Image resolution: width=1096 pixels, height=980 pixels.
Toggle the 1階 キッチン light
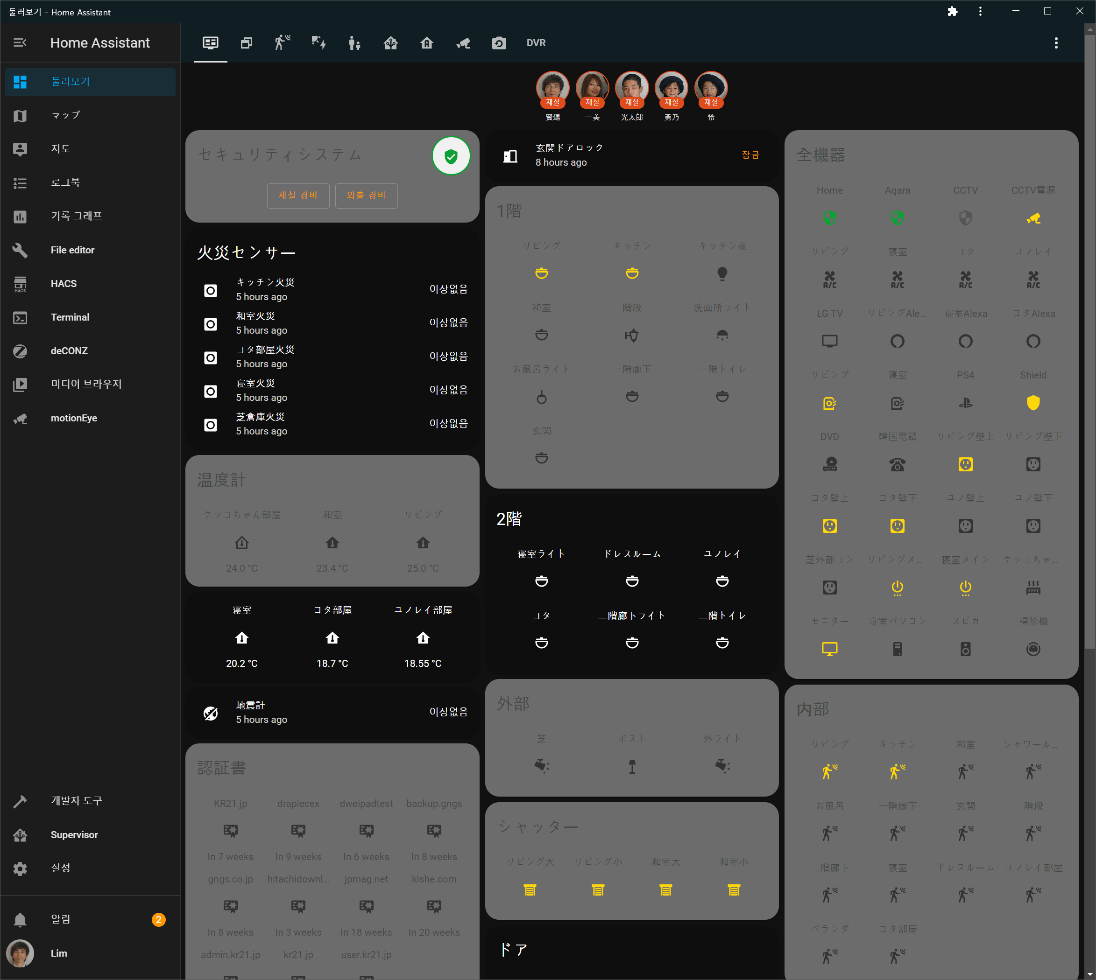pos(631,273)
